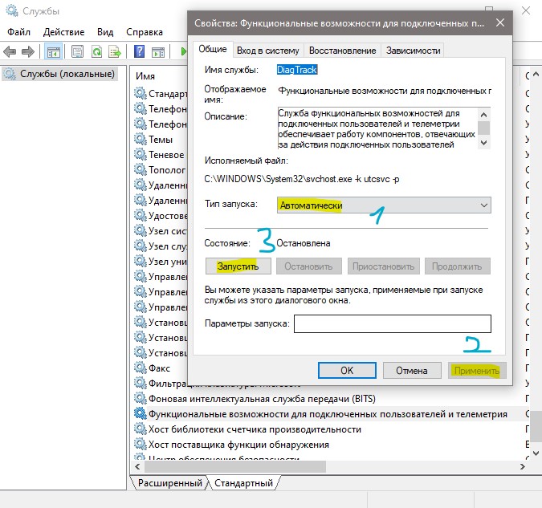The height and width of the screenshot is (508, 542).
Task: Click gear icon of Хост поставщика функции row
Action: (x=140, y=444)
